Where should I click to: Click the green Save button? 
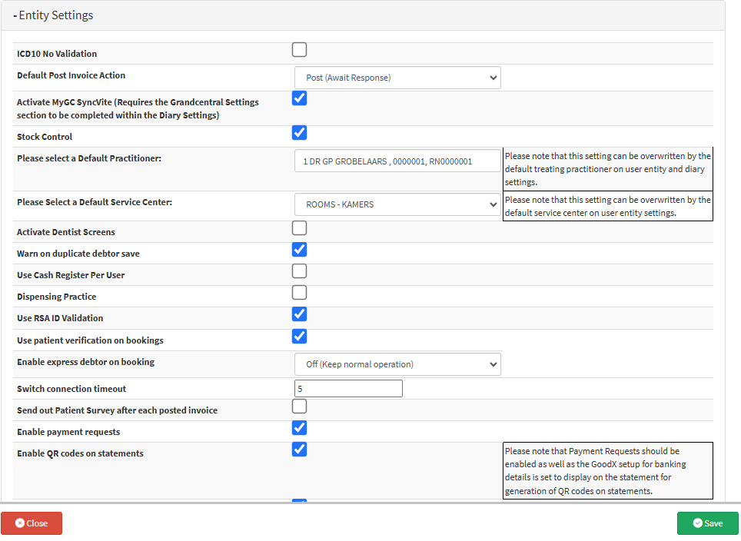pyautogui.click(x=707, y=523)
